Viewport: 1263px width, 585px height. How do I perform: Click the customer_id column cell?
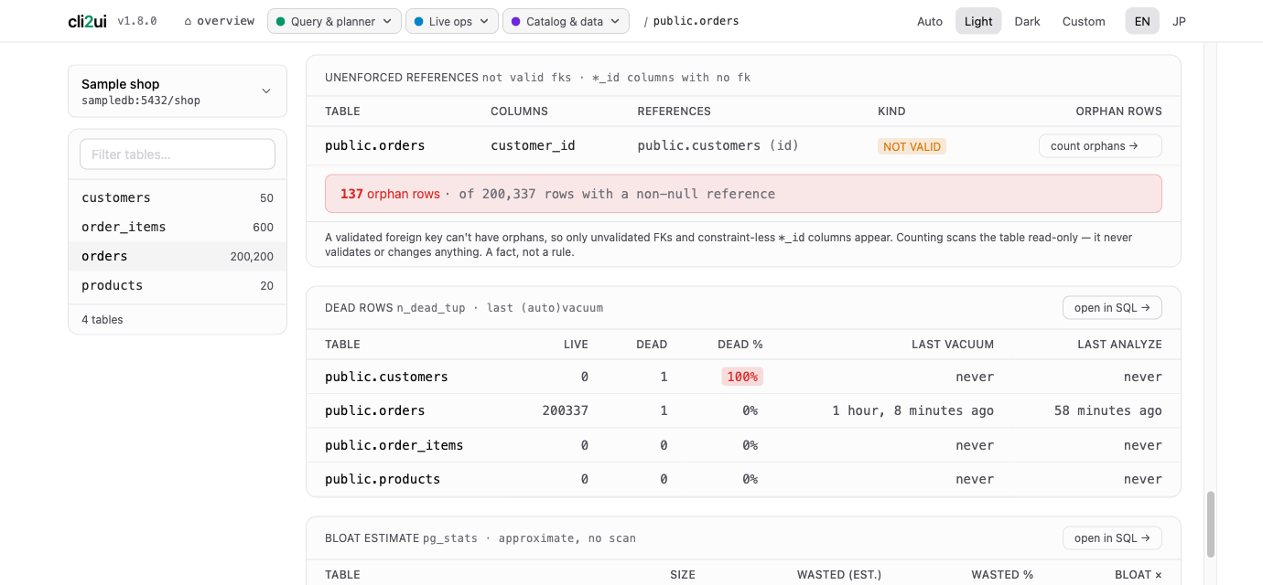(533, 145)
